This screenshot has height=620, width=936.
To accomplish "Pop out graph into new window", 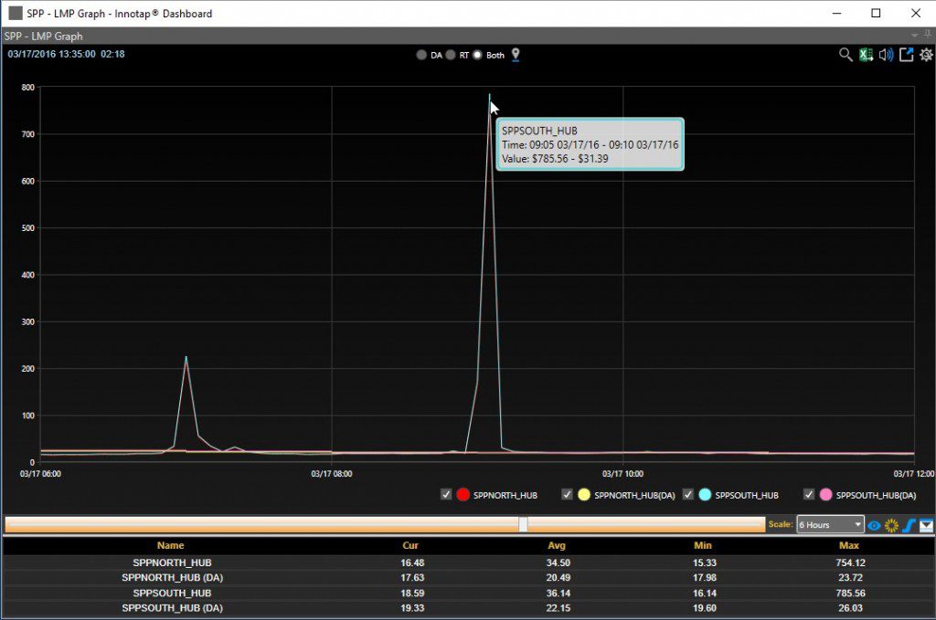I will (906, 55).
